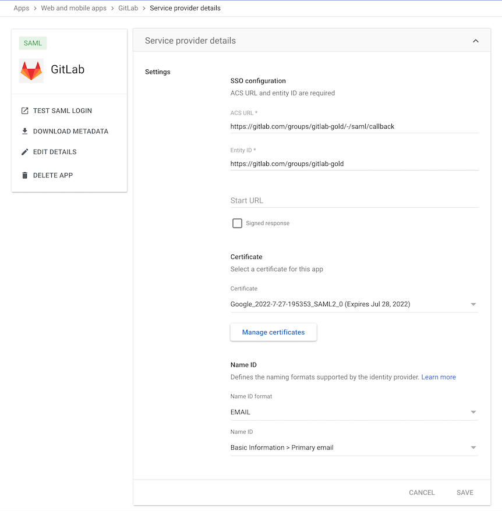Click the Download Metadata icon
502x511 pixels.
[x=24, y=131]
